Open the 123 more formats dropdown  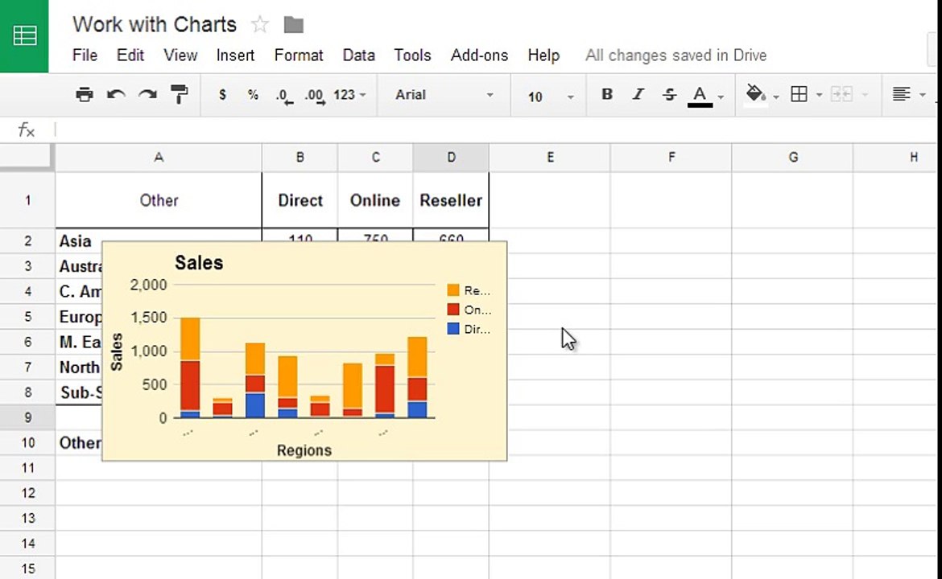pos(349,95)
